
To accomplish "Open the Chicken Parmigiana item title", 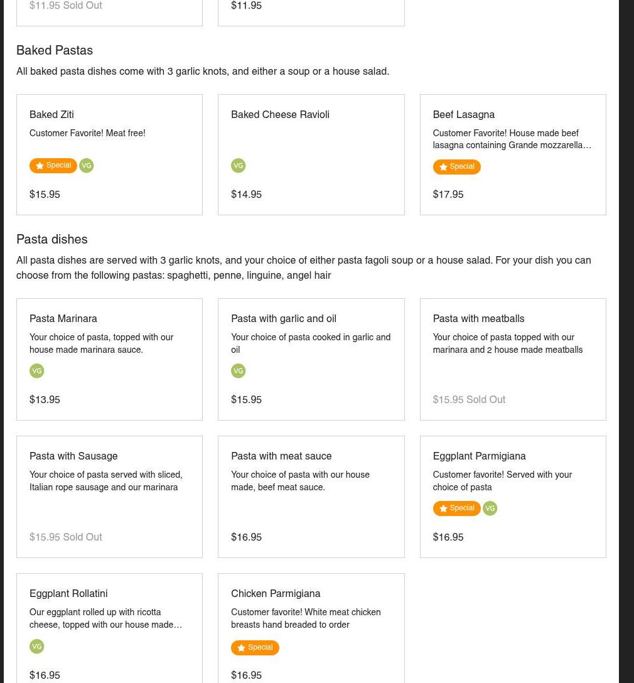I will (x=276, y=593).
